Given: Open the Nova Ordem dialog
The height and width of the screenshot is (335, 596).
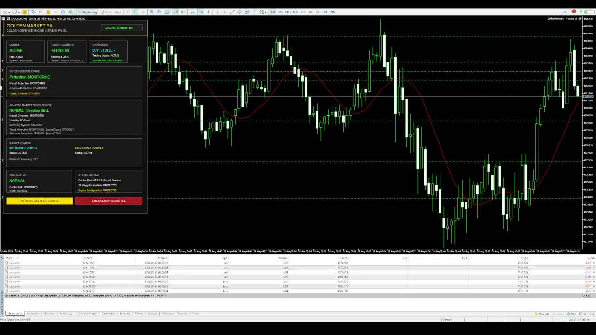Looking at the screenshot, I should [x=111, y=12].
